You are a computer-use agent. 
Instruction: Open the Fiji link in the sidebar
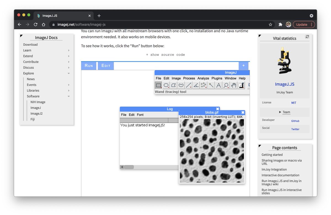pos(33,119)
